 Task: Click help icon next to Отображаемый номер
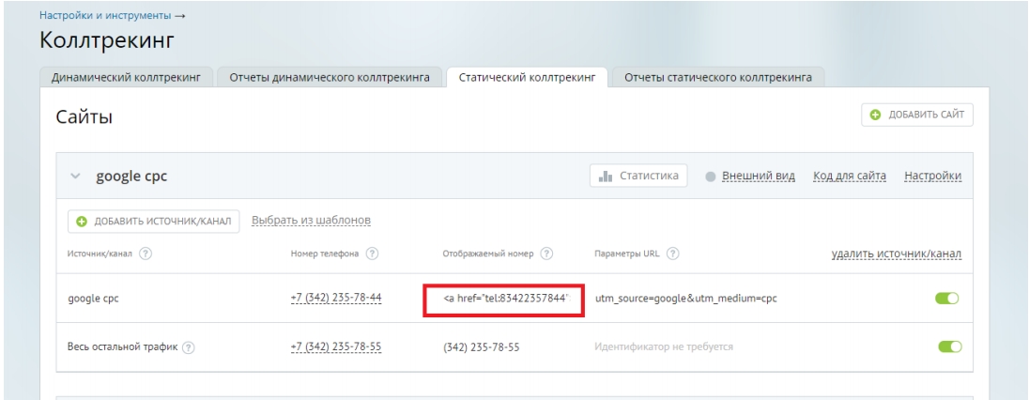[546, 254]
